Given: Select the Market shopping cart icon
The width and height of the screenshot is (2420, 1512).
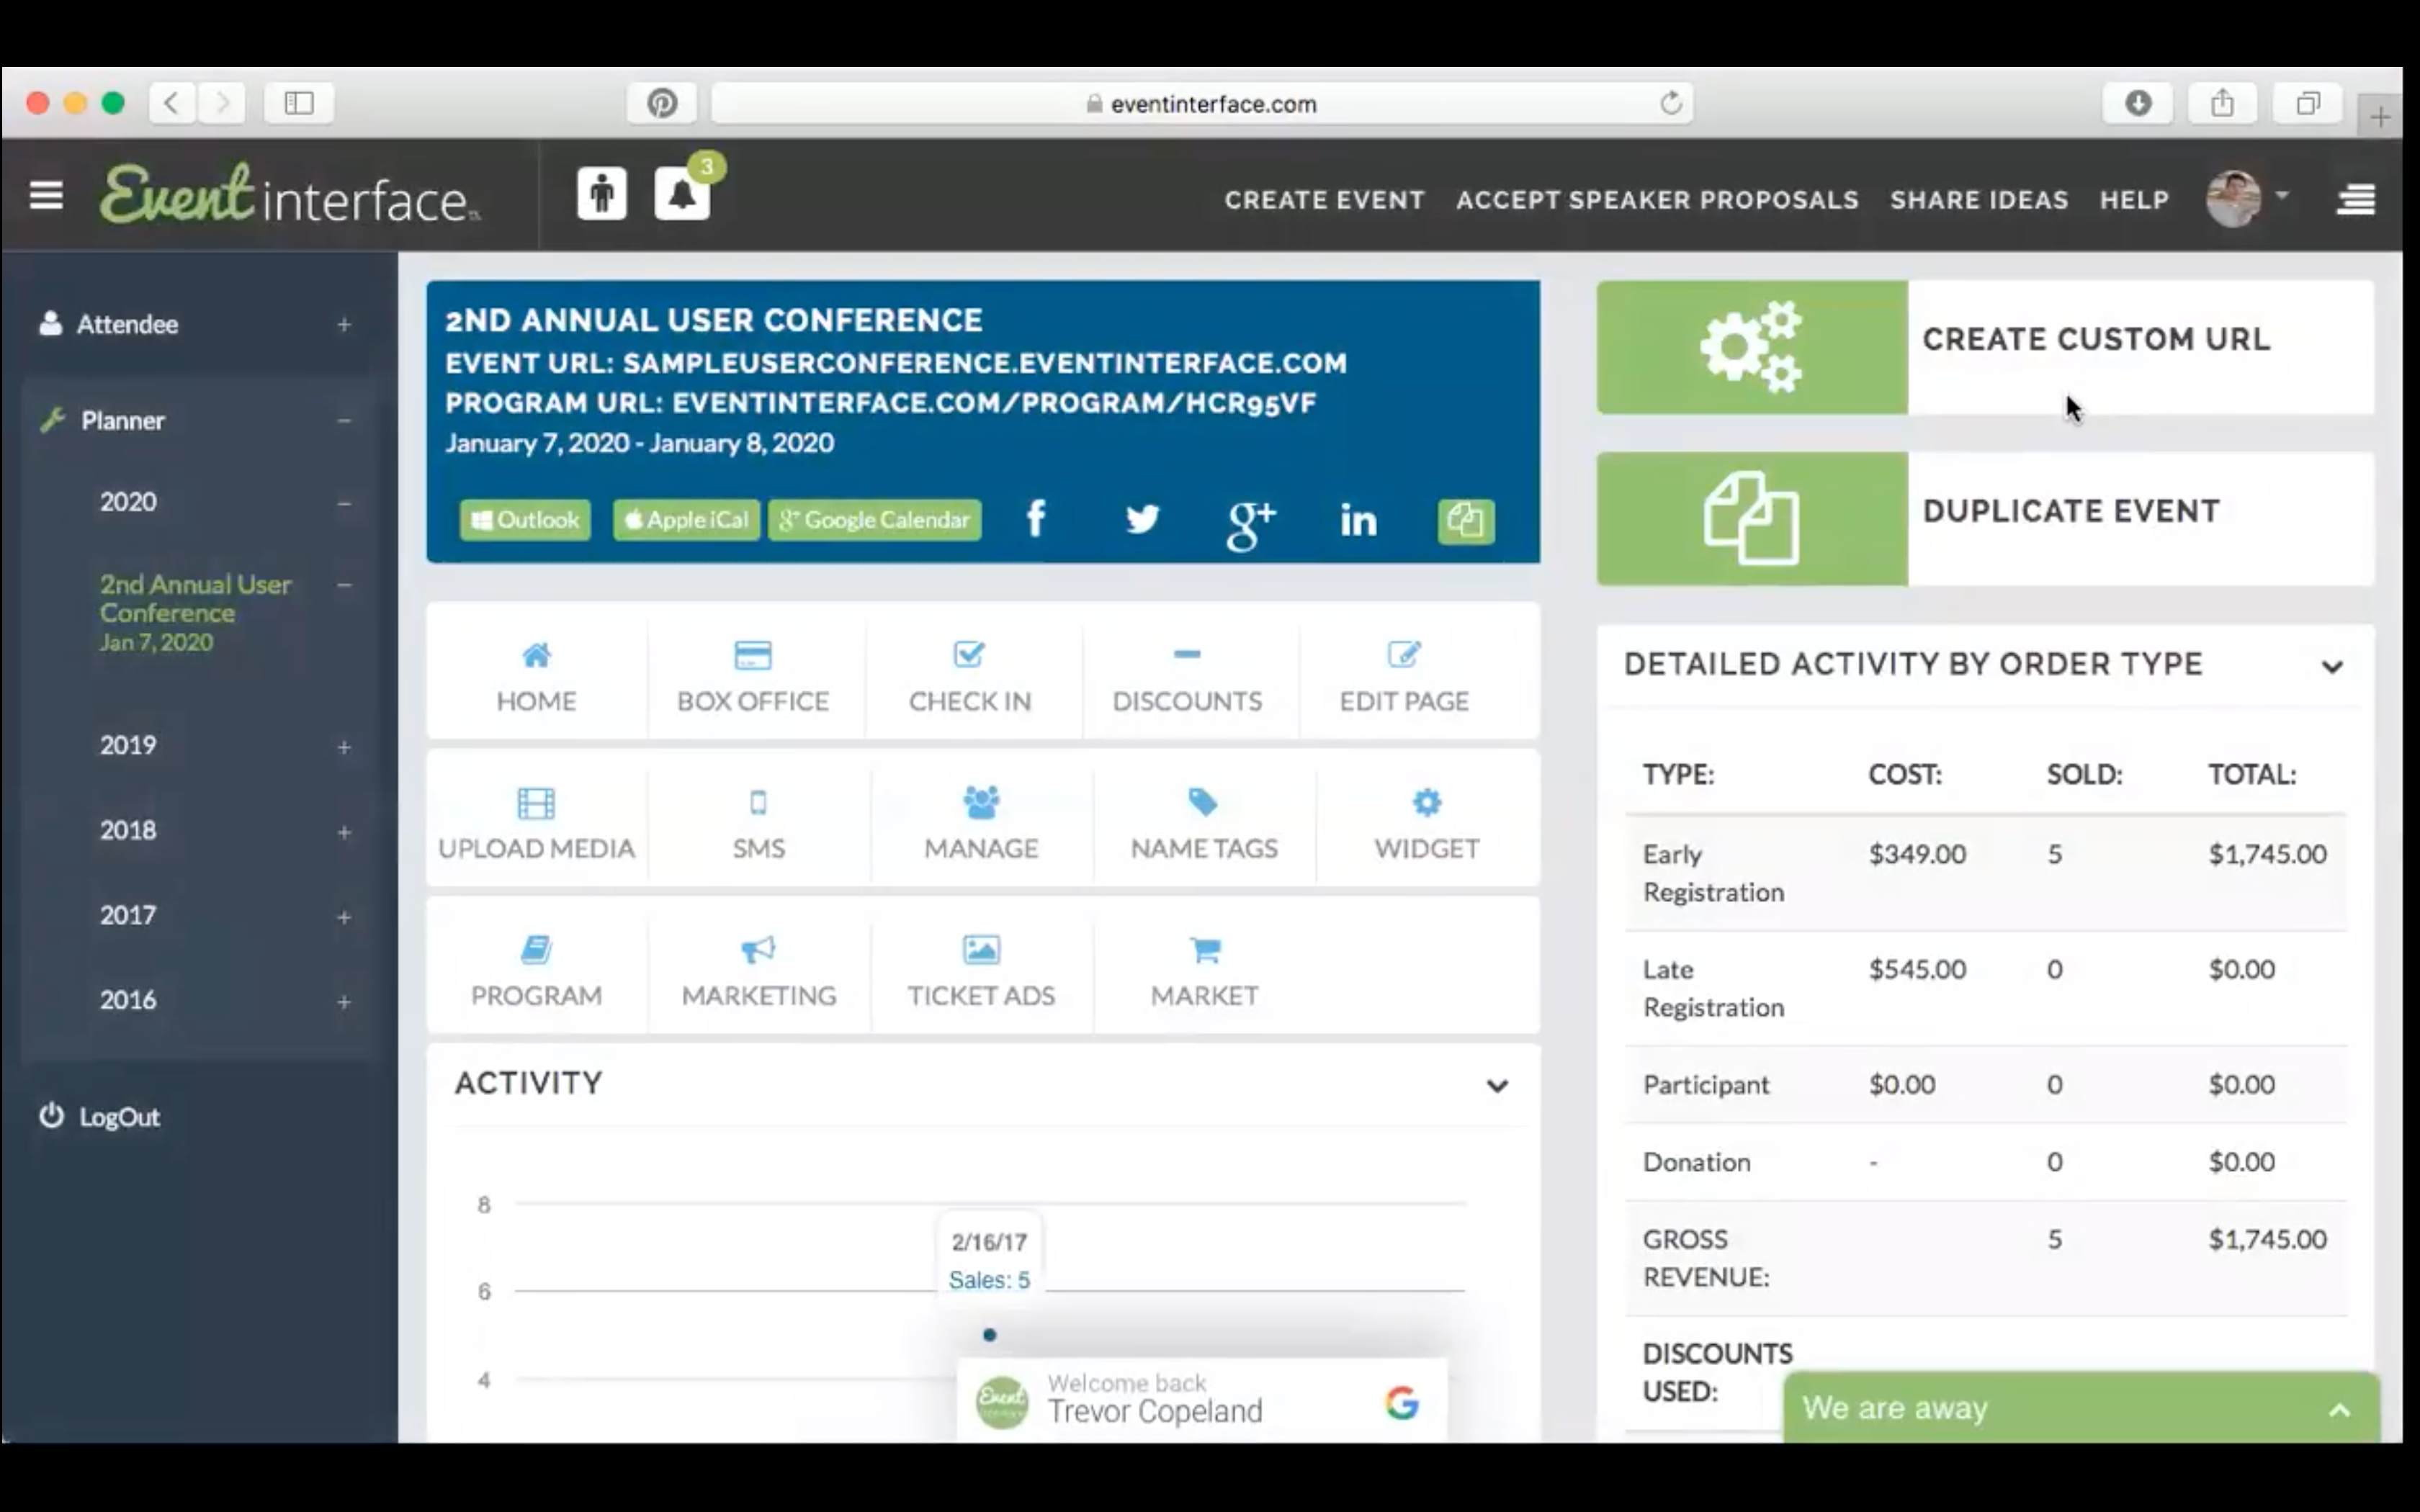Looking at the screenshot, I should tap(1204, 970).
